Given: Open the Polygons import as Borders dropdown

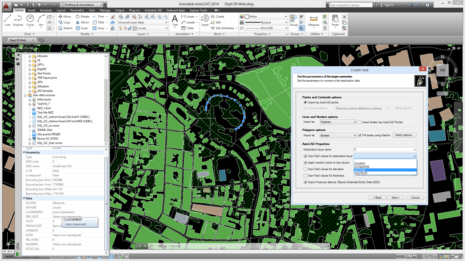Looking at the screenshot, I should point(338,135).
